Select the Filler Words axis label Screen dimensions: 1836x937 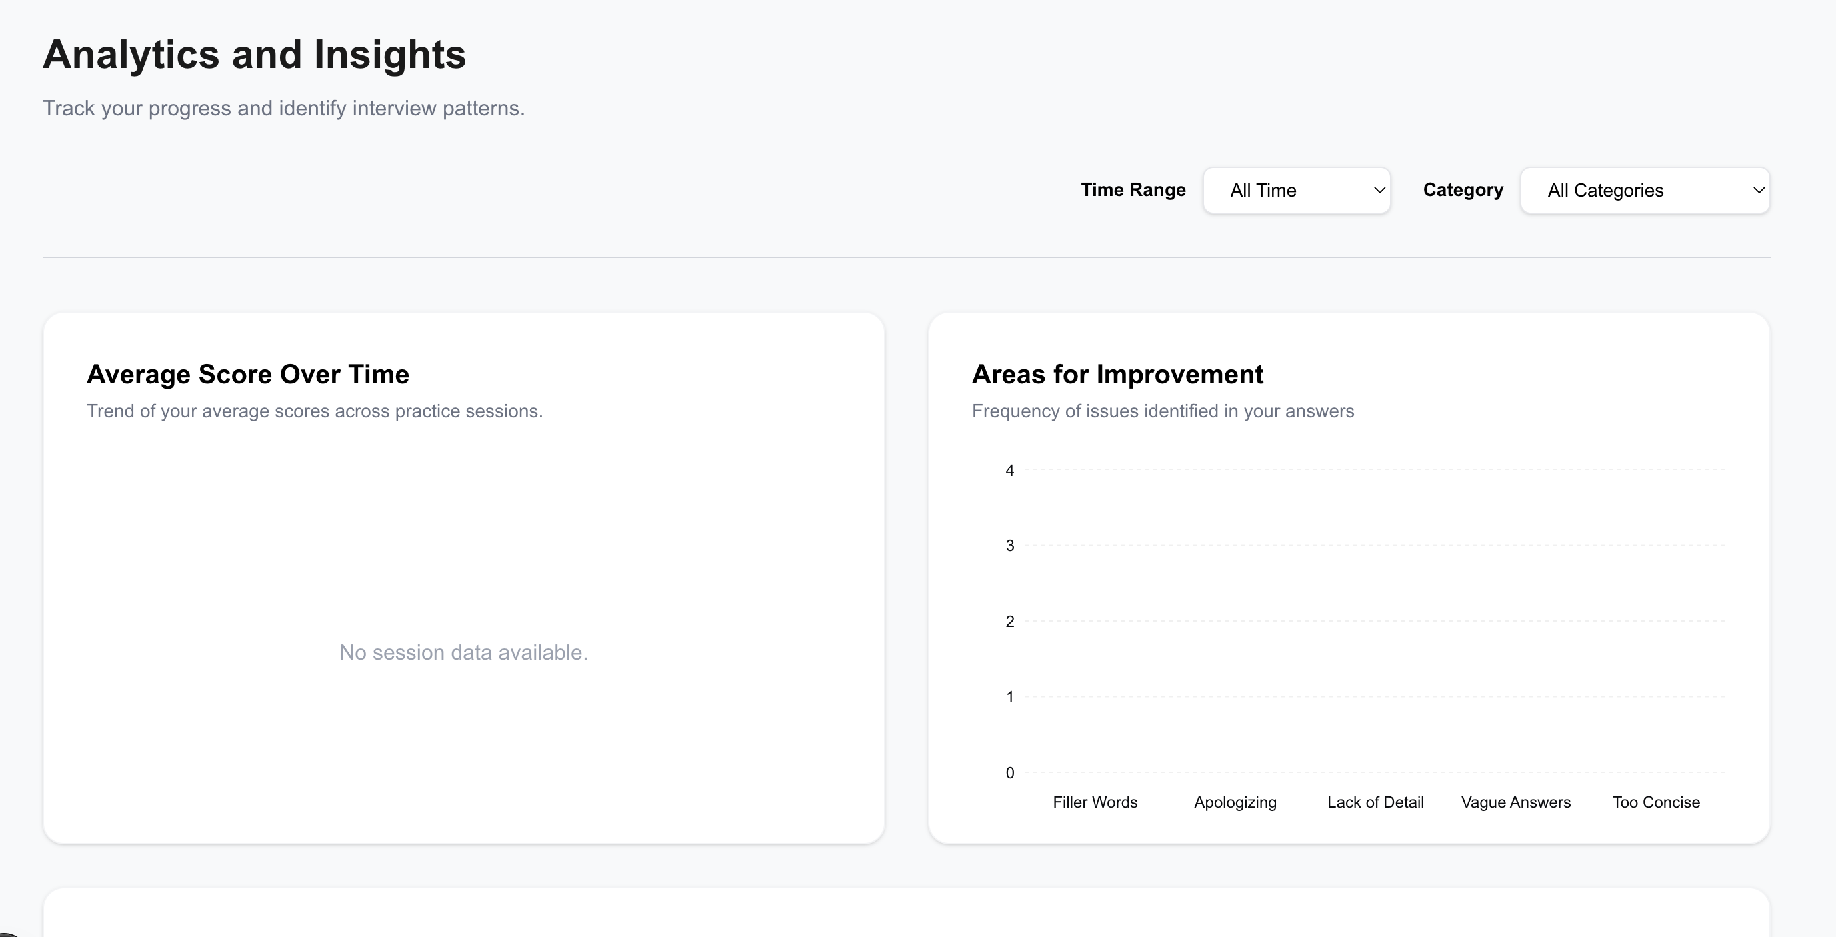[1095, 802]
